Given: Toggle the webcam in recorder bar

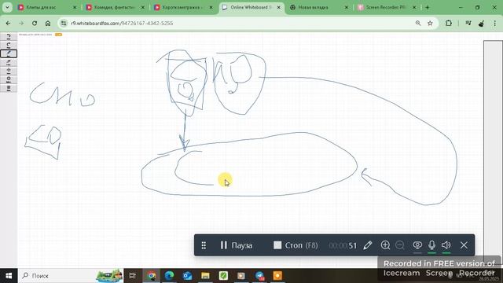Looking at the screenshot, I should [417, 245].
